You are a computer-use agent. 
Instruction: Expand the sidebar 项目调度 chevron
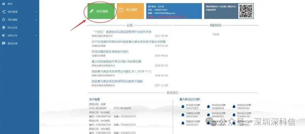pos(36,20)
